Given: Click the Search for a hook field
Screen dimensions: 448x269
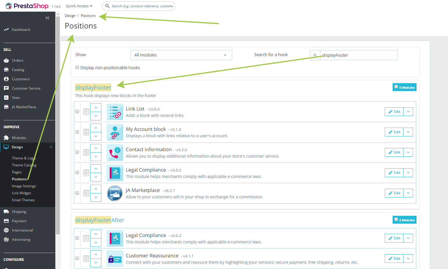Looking at the screenshot, I should [359, 55].
